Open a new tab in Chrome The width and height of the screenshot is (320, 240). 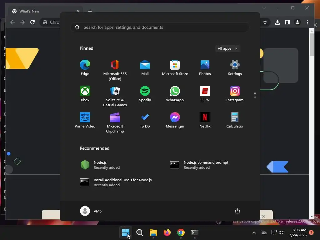click(90, 11)
